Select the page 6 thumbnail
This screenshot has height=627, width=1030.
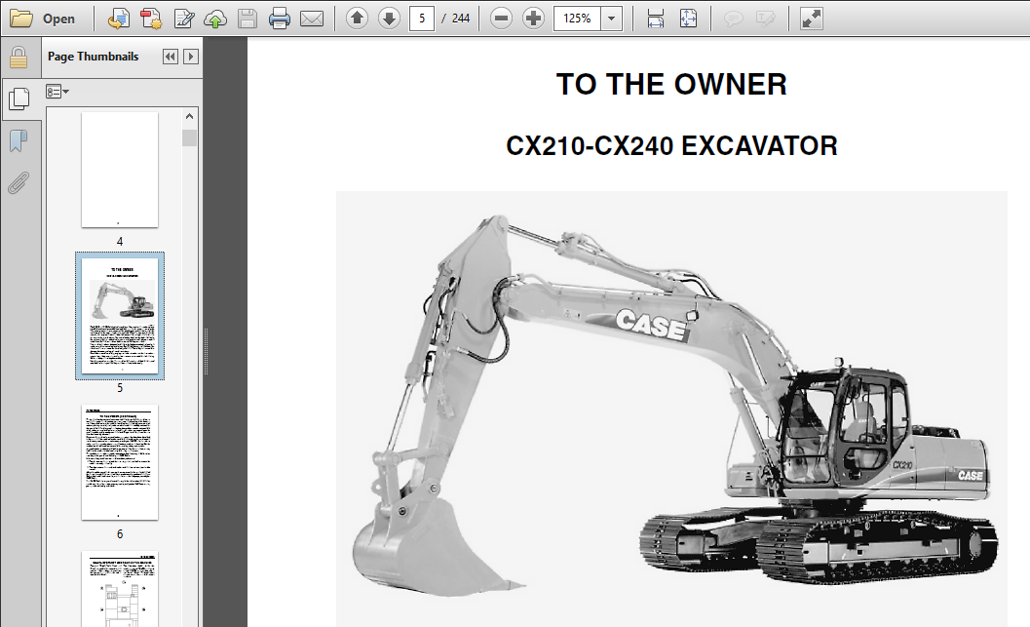(120, 462)
